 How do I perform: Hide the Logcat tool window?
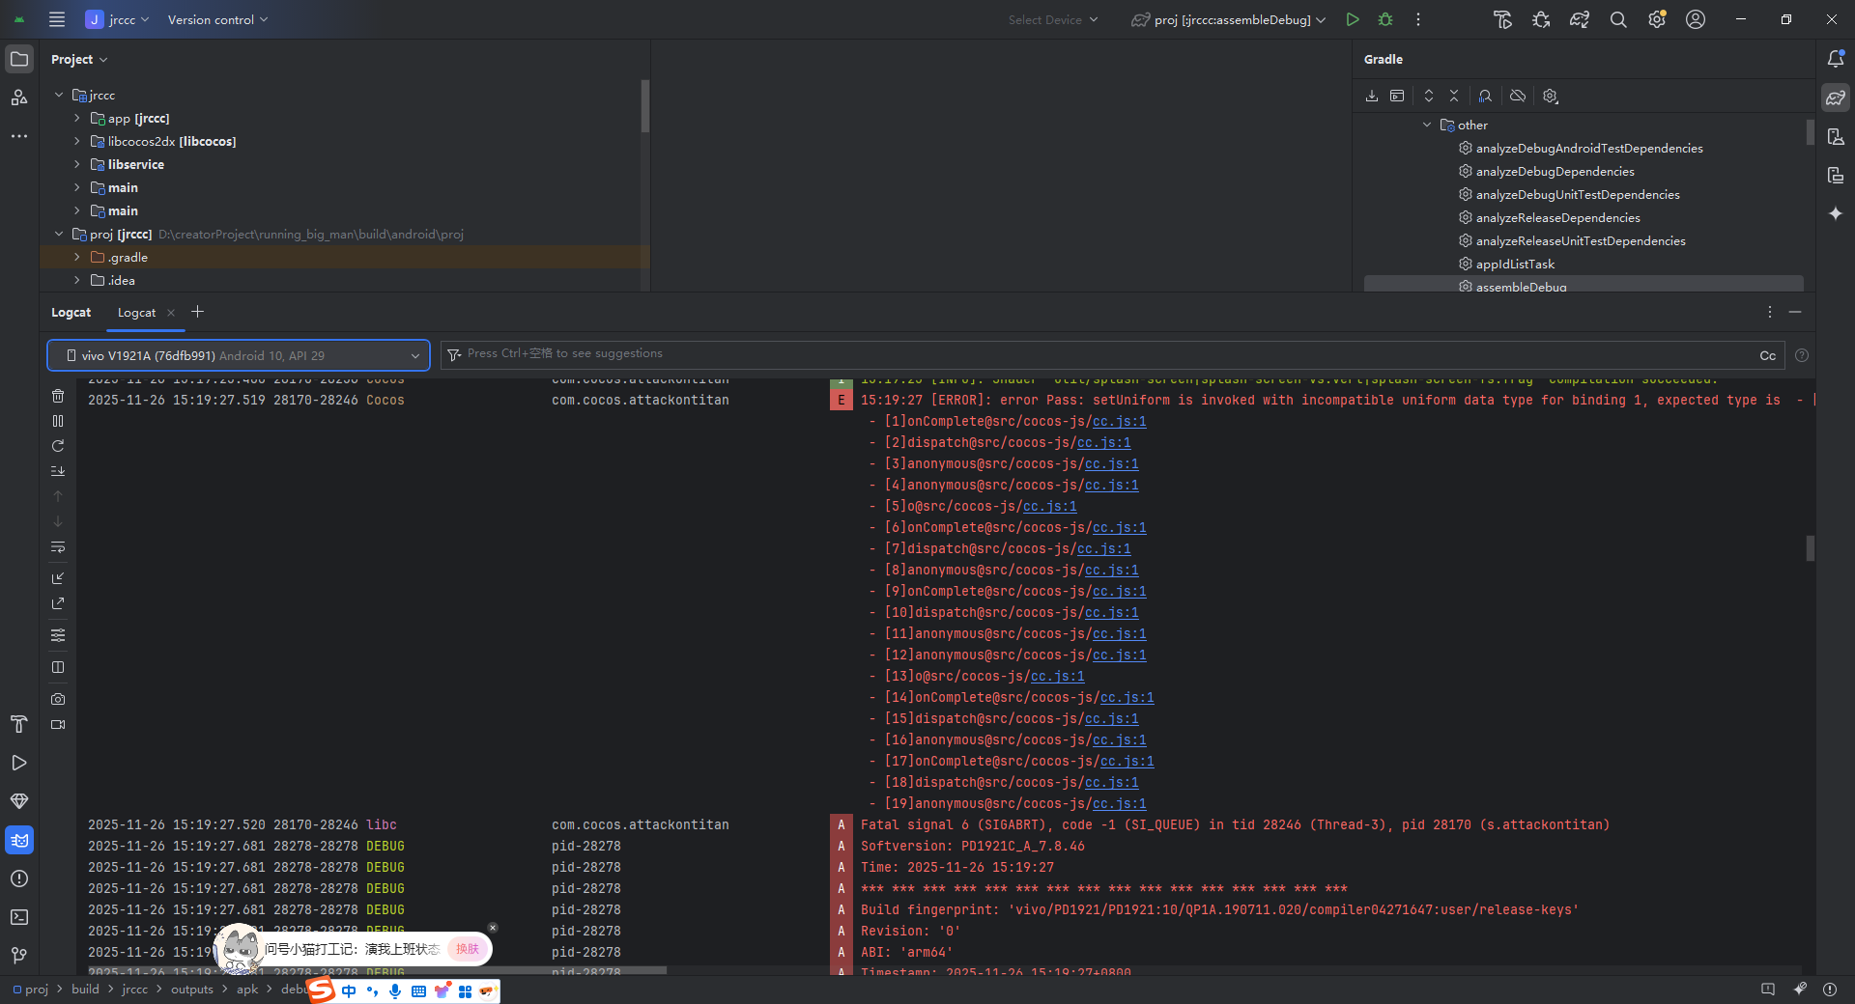click(1795, 312)
